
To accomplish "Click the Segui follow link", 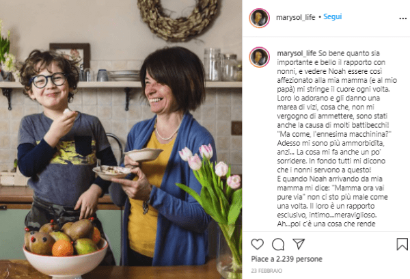I will (x=332, y=16).
